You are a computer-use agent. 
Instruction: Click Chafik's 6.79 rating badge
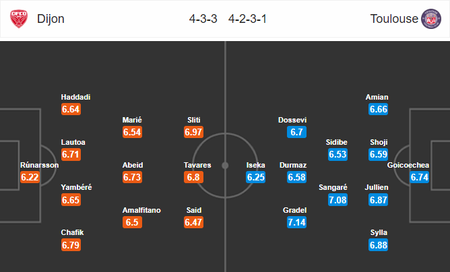pos(71,245)
